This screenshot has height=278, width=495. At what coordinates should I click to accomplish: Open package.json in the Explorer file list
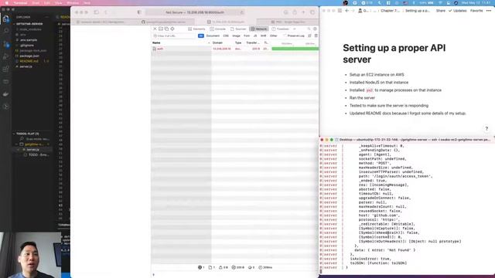click(29, 56)
